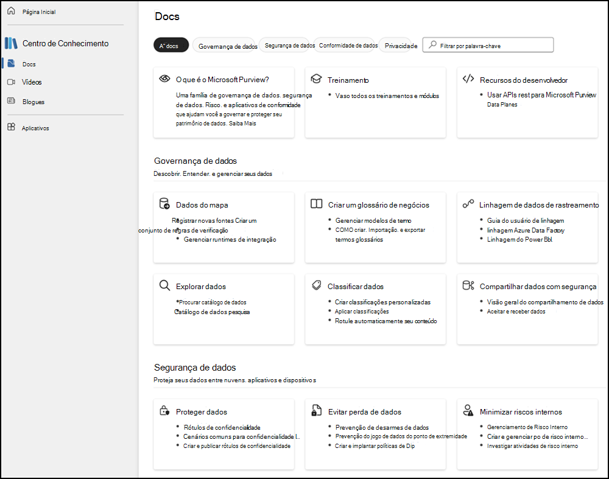Select the Segurança de dados filter tab
Image resolution: width=609 pixels, height=479 pixels.
[286, 44]
